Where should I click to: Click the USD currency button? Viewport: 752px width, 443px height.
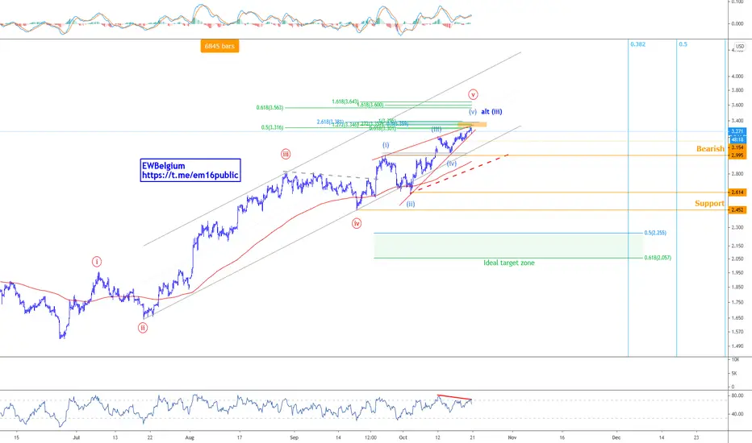(x=740, y=47)
